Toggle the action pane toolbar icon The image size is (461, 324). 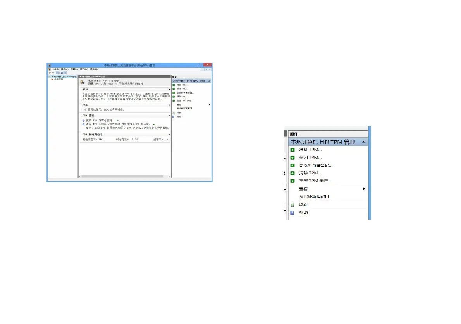pyautogui.click(x=65, y=73)
